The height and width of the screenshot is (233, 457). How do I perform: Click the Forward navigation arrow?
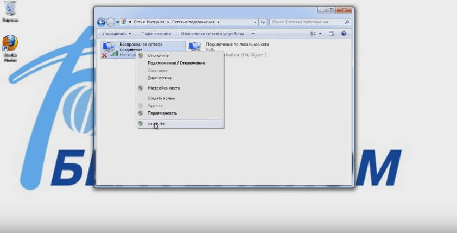pos(111,22)
